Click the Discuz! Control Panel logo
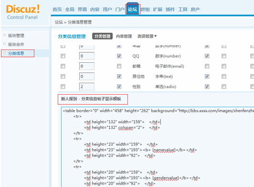 23,12
